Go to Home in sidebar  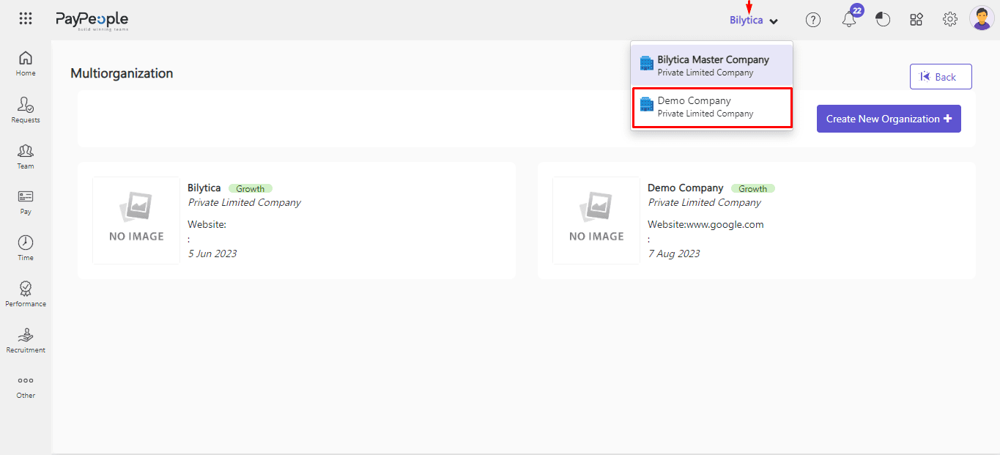pos(26,63)
